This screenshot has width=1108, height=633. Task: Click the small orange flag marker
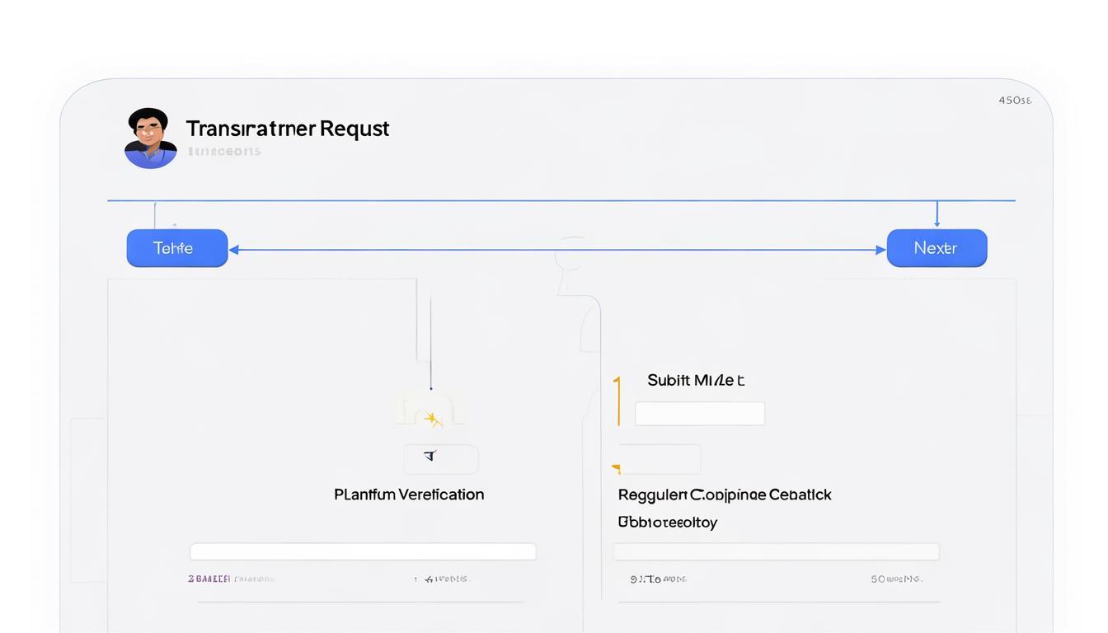click(616, 468)
